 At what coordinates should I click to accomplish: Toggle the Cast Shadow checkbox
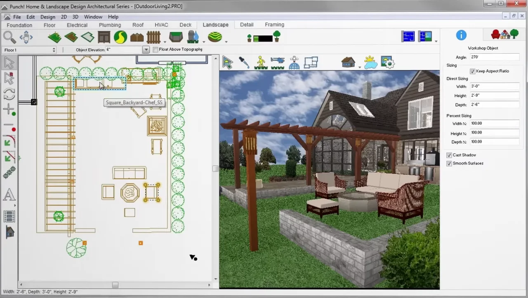click(449, 155)
